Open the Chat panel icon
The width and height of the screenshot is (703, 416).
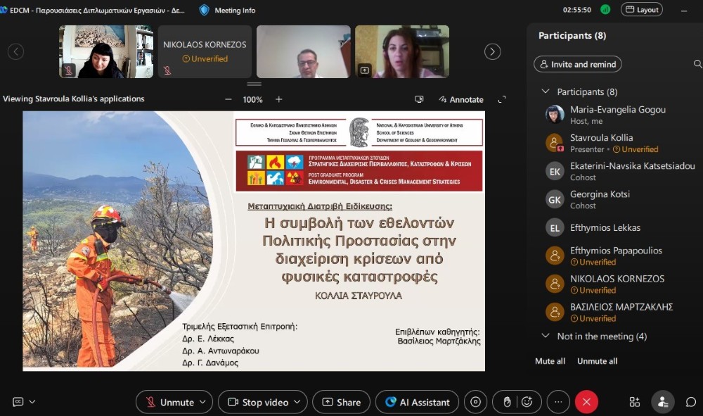[x=690, y=402]
